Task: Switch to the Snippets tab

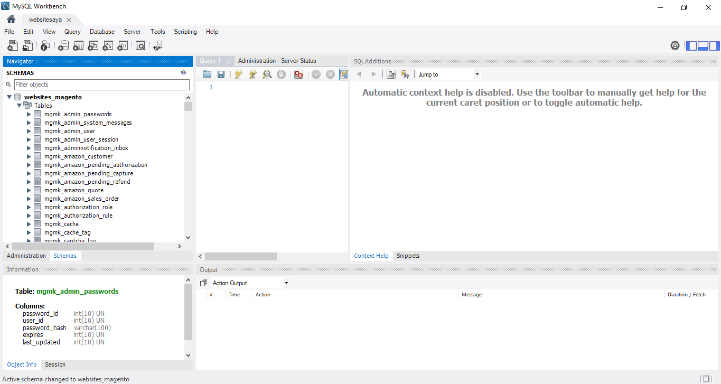Action: pyautogui.click(x=408, y=256)
